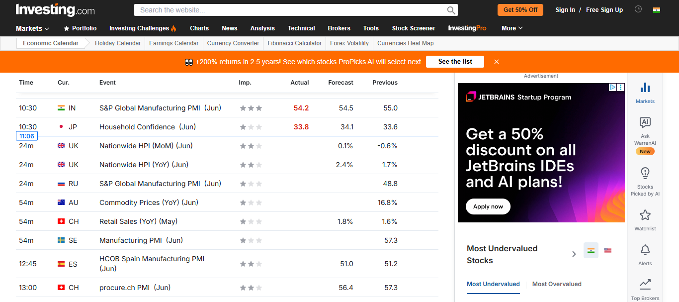Expand Most Undervalued Stocks chevron
The height and width of the screenshot is (302, 679).
point(574,254)
